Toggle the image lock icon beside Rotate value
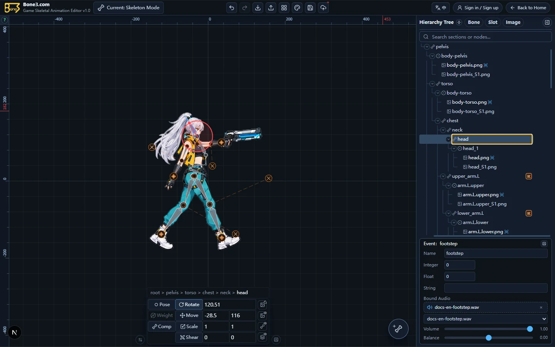The width and height of the screenshot is (555, 347). pyautogui.click(x=263, y=304)
